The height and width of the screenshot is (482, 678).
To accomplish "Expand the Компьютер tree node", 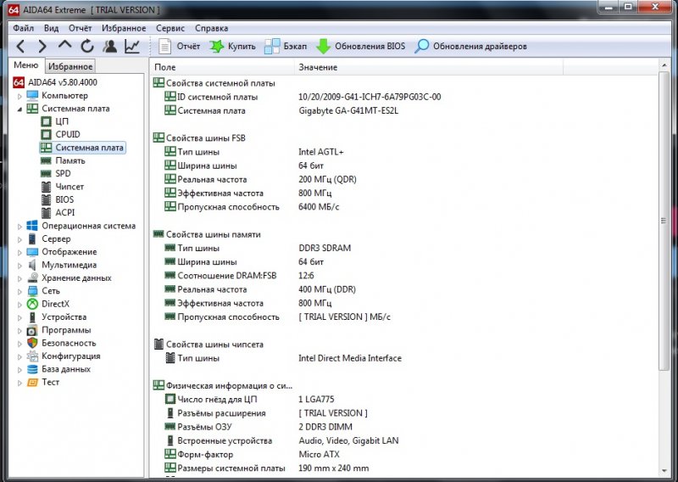I will [x=19, y=96].
